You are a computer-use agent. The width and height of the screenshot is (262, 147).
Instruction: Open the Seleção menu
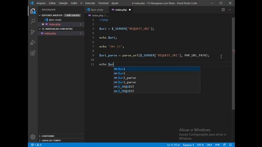(x=63, y=3)
